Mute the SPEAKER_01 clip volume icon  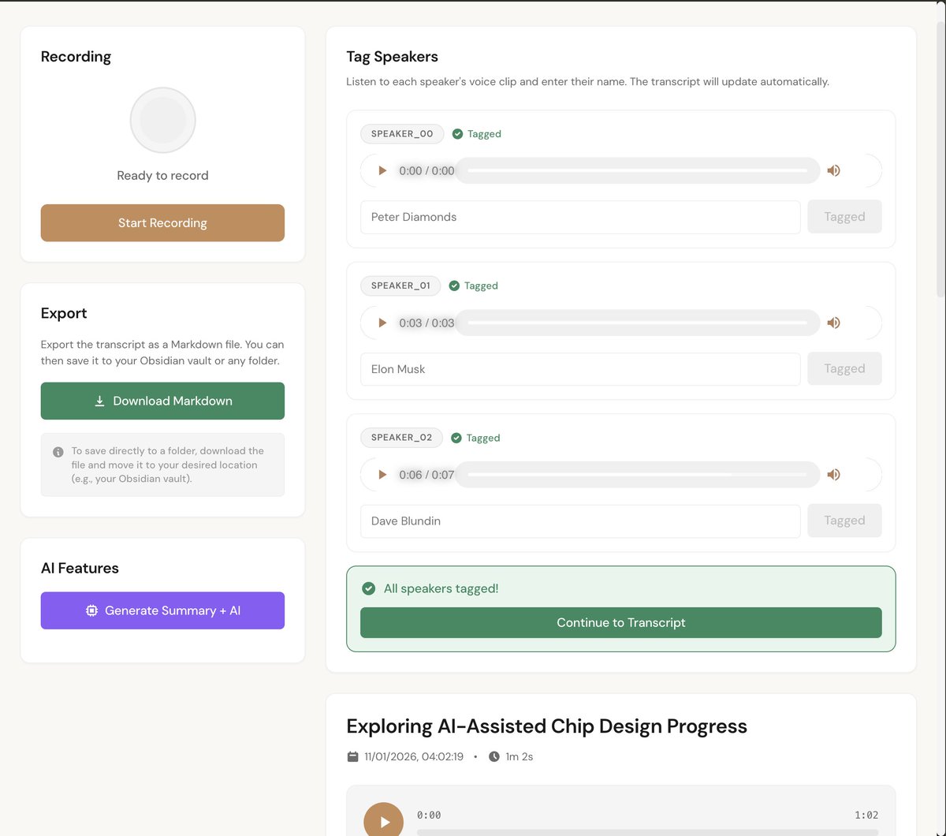click(834, 323)
